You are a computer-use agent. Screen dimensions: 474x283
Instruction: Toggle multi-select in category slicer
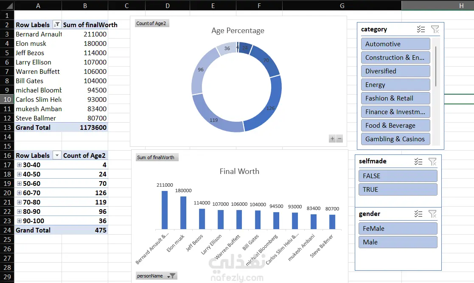(421, 29)
